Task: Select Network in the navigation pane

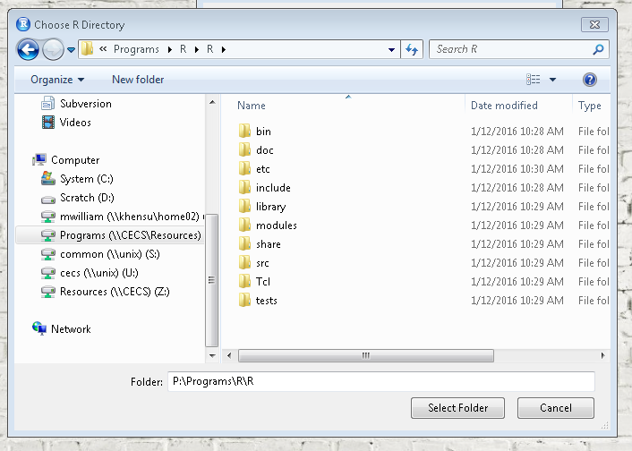Action: [x=71, y=329]
